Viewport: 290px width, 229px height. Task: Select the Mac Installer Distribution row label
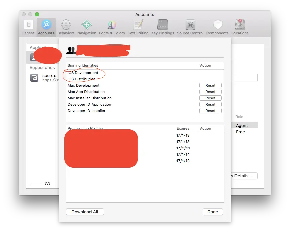click(x=89, y=98)
